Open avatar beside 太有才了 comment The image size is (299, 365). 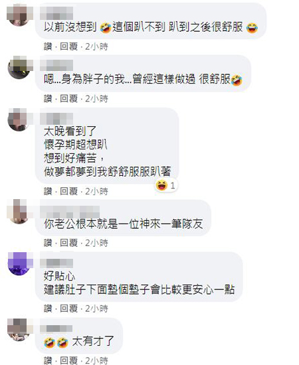point(19,329)
